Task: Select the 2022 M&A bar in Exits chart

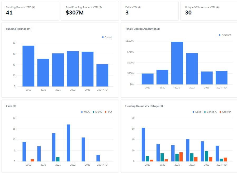Action: (68, 143)
